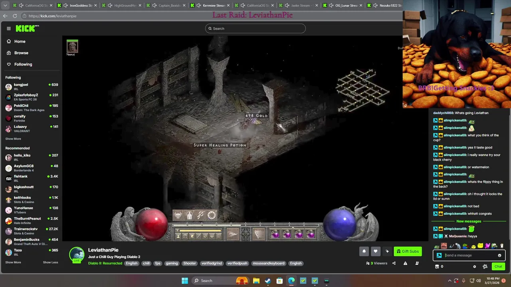Report the stream with warning icon
Screen dimensions: 511x287
[405, 263]
